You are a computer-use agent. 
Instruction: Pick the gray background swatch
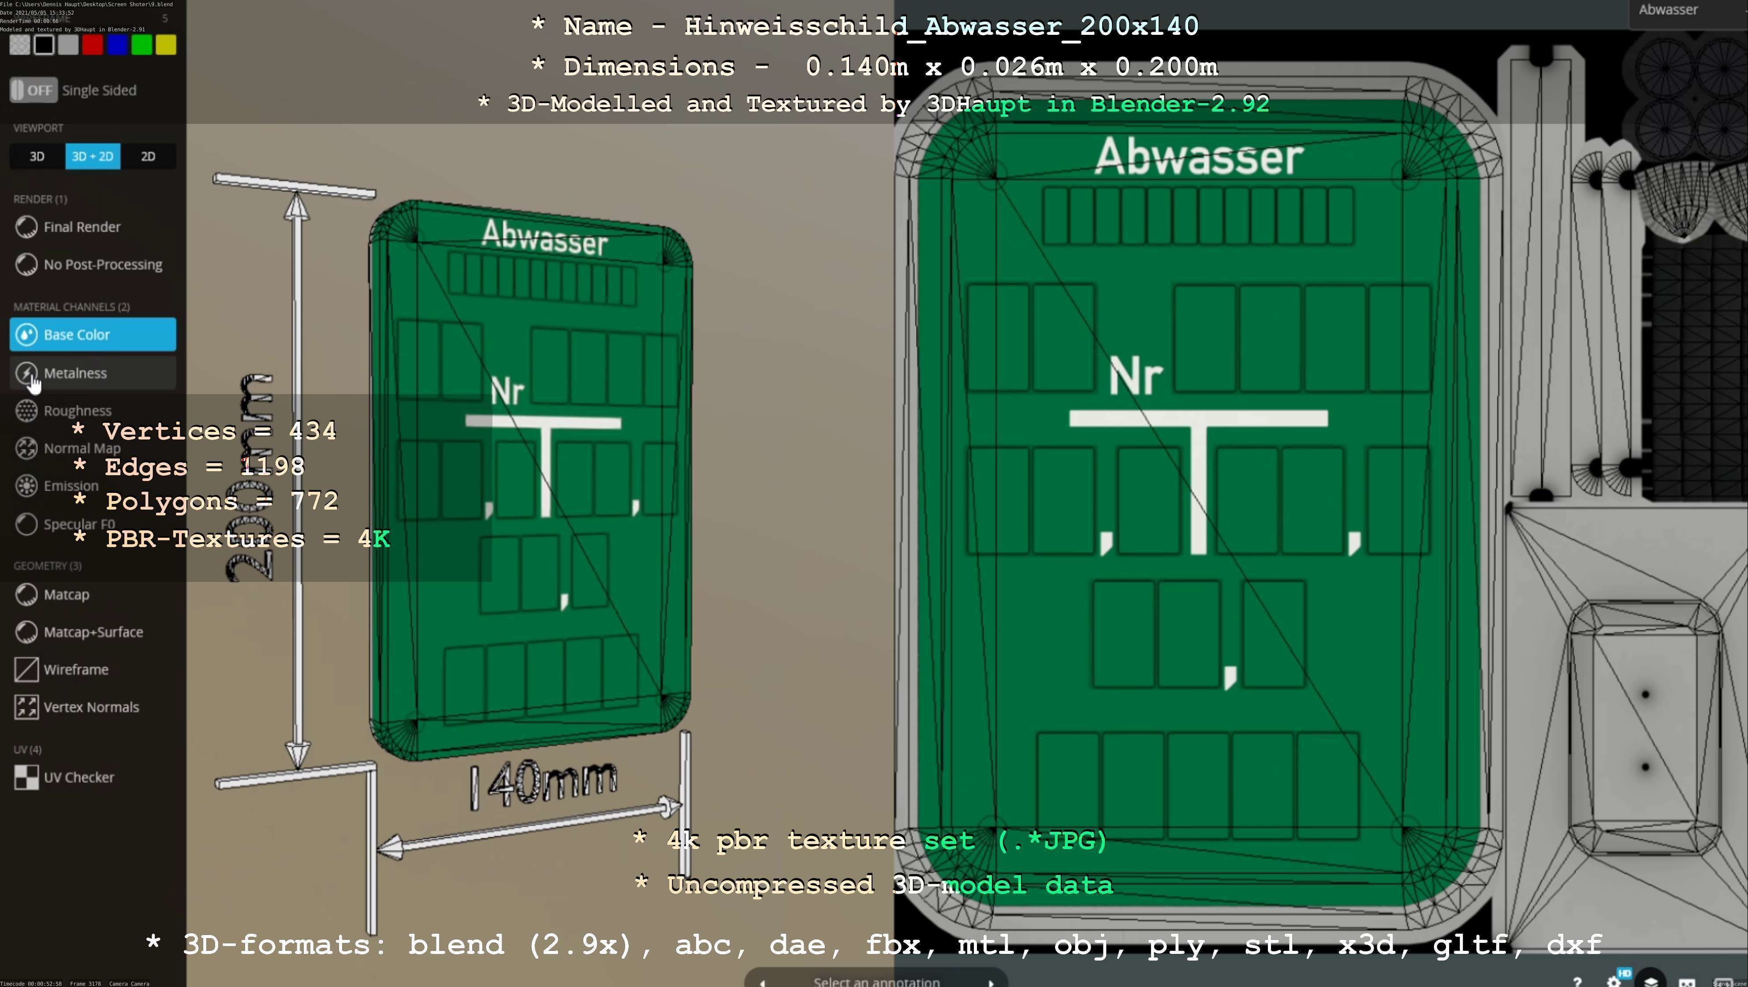point(68,45)
